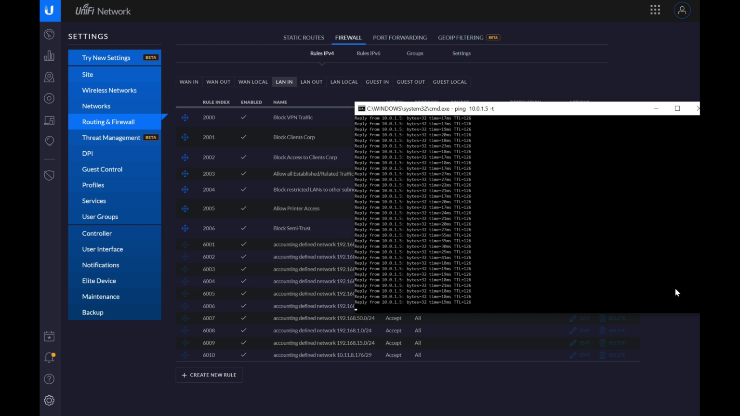
Task: View the Statistics bar chart icon
Action: 49,55
